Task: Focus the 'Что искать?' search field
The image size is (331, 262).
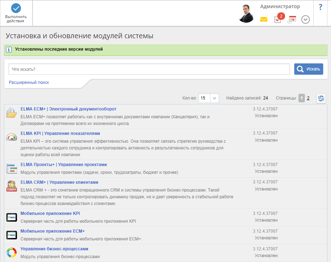Action: coord(149,69)
